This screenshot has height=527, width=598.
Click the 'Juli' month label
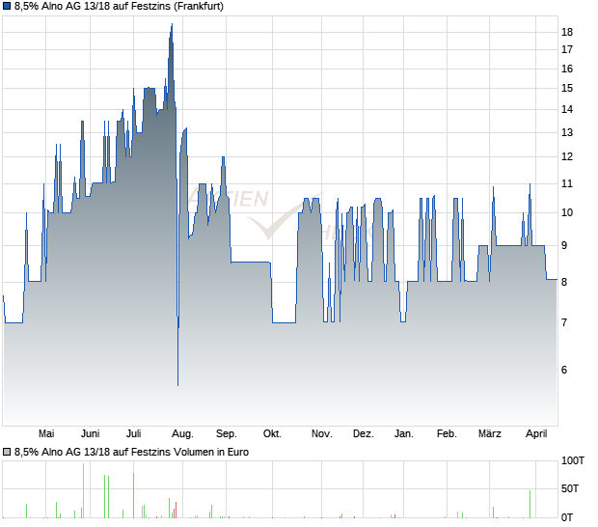click(134, 433)
